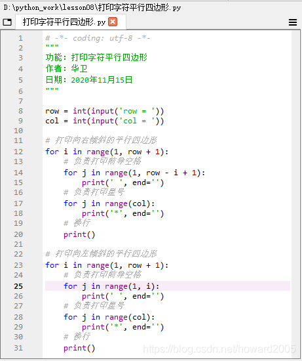This screenshot has width=302, height=361.
Task: Click the vertical scrollbar of the editor
Action: point(295,194)
